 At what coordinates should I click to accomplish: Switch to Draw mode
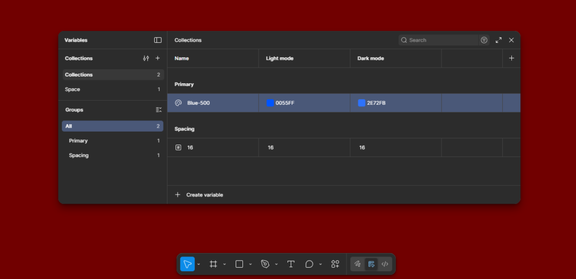[x=357, y=264]
